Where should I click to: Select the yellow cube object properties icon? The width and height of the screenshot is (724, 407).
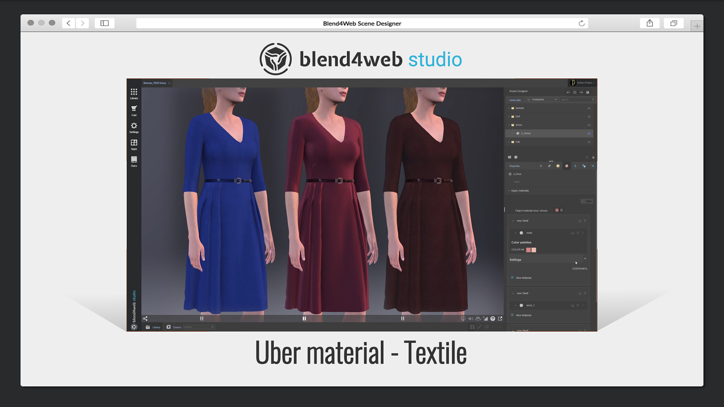click(558, 166)
